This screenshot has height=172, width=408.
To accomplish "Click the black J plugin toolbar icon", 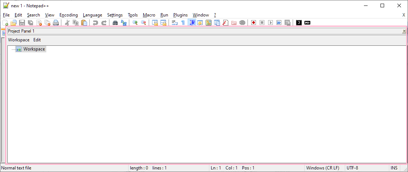I will tap(299, 23).
